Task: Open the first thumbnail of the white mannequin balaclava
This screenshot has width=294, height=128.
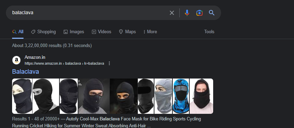Action: click(22, 96)
